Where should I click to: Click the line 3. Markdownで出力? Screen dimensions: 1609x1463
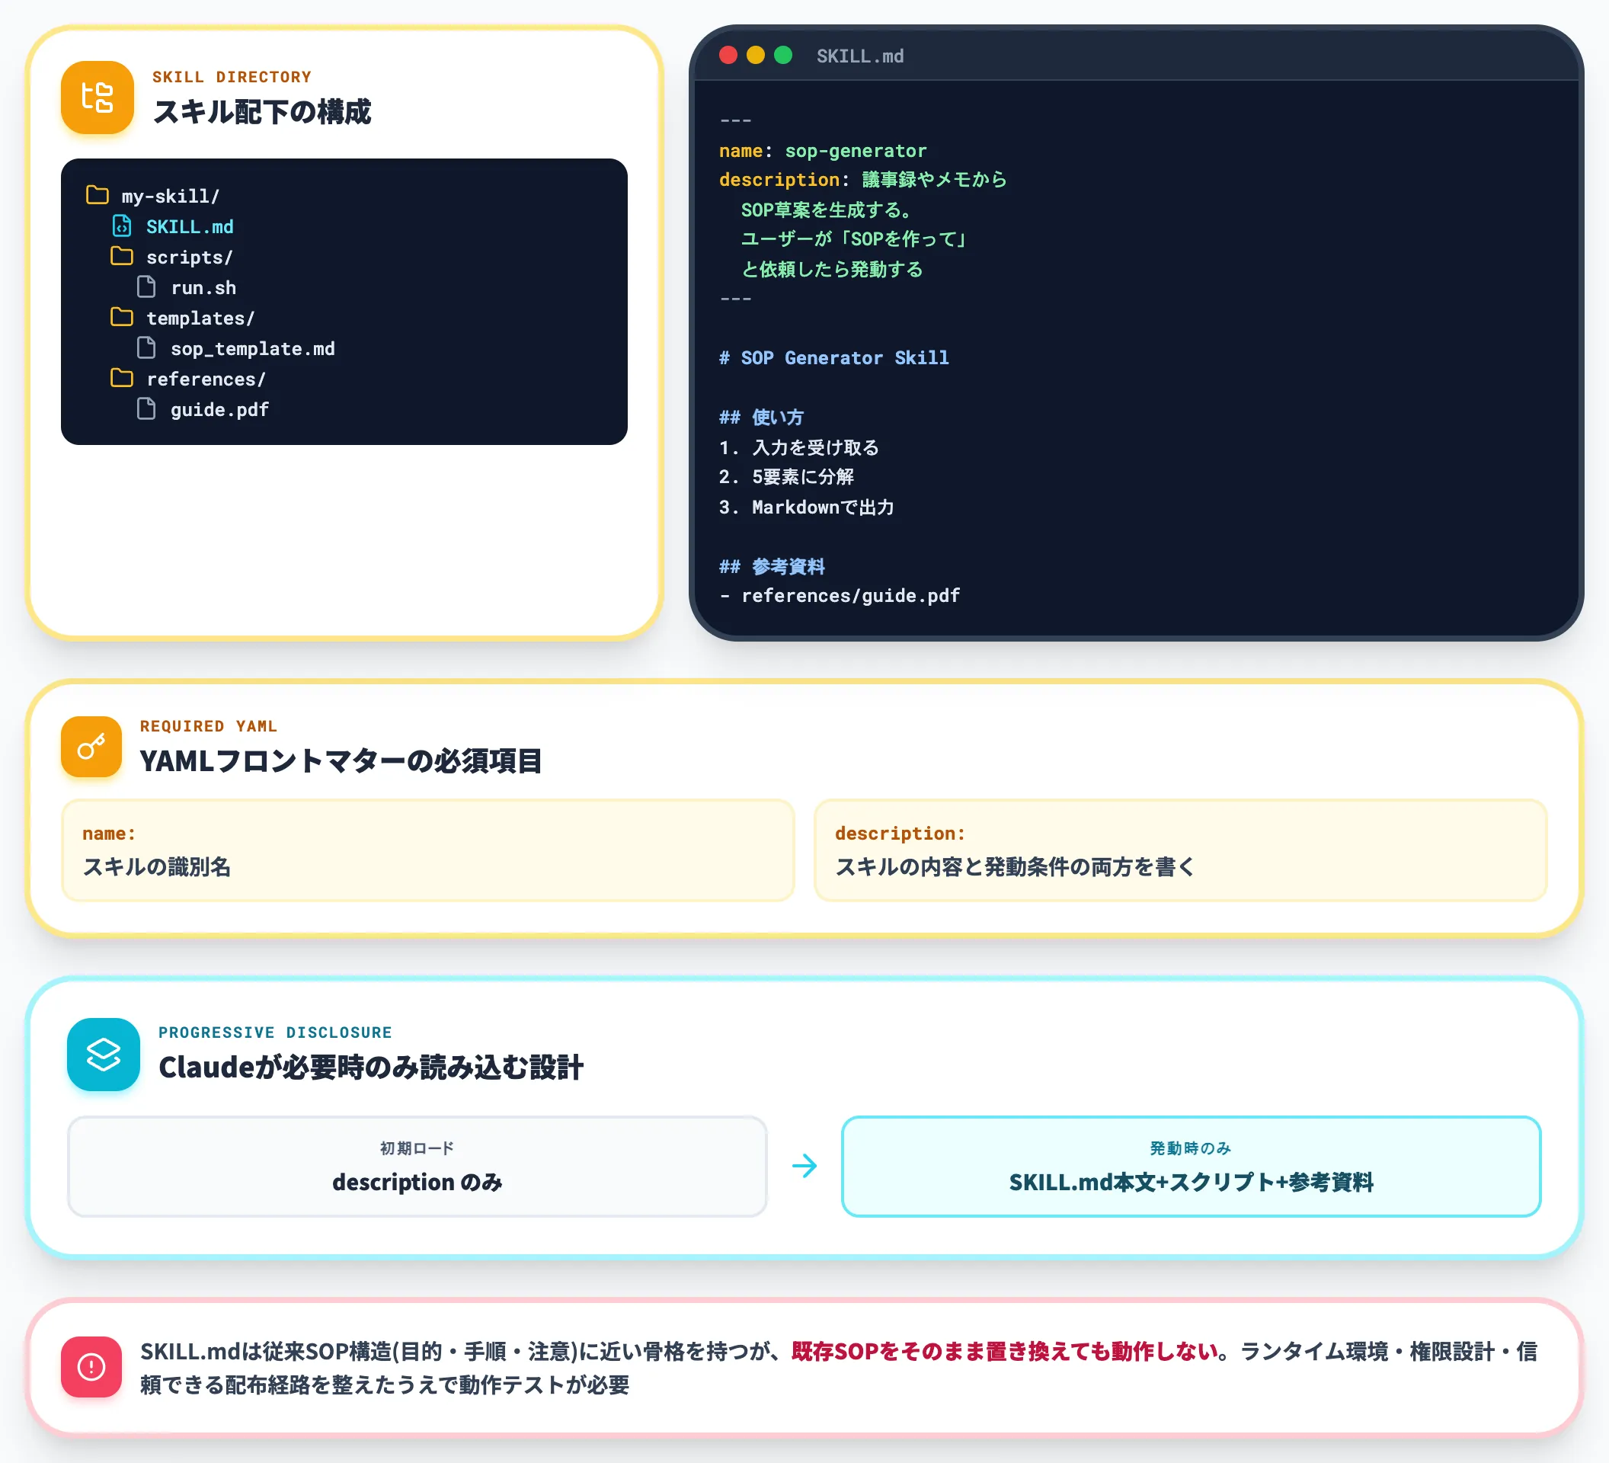pyautogui.click(x=806, y=507)
